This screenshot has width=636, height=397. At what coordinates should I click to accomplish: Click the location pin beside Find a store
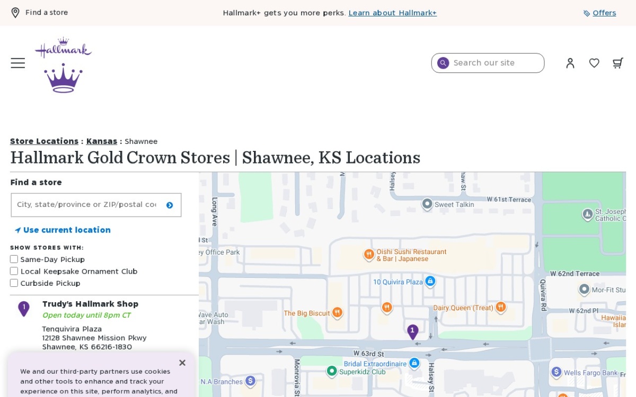pos(15,13)
